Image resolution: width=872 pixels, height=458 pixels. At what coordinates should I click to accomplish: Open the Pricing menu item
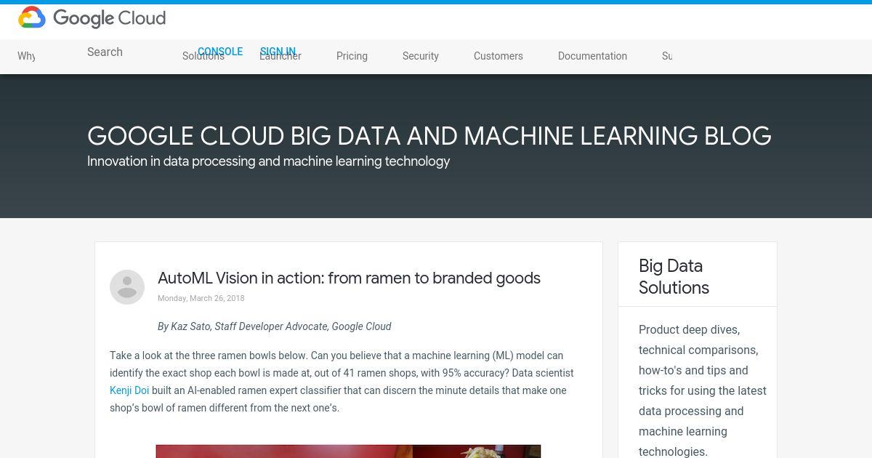(x=352, y=56)
